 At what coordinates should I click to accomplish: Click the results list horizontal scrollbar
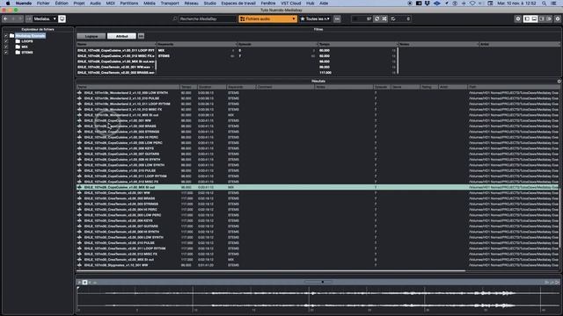point(271,270)
